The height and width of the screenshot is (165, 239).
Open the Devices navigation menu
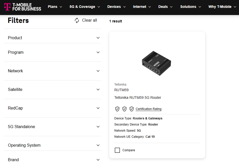(116, 7)
